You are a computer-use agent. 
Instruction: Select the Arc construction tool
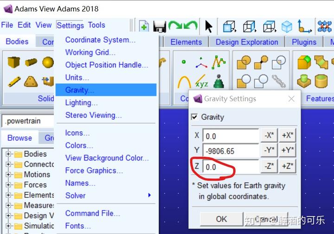click(x=184, y=82)
